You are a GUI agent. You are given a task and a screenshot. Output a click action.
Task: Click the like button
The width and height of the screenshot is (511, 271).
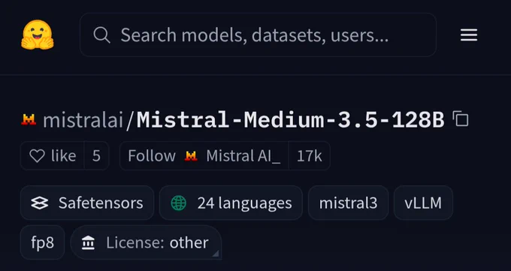53,155
